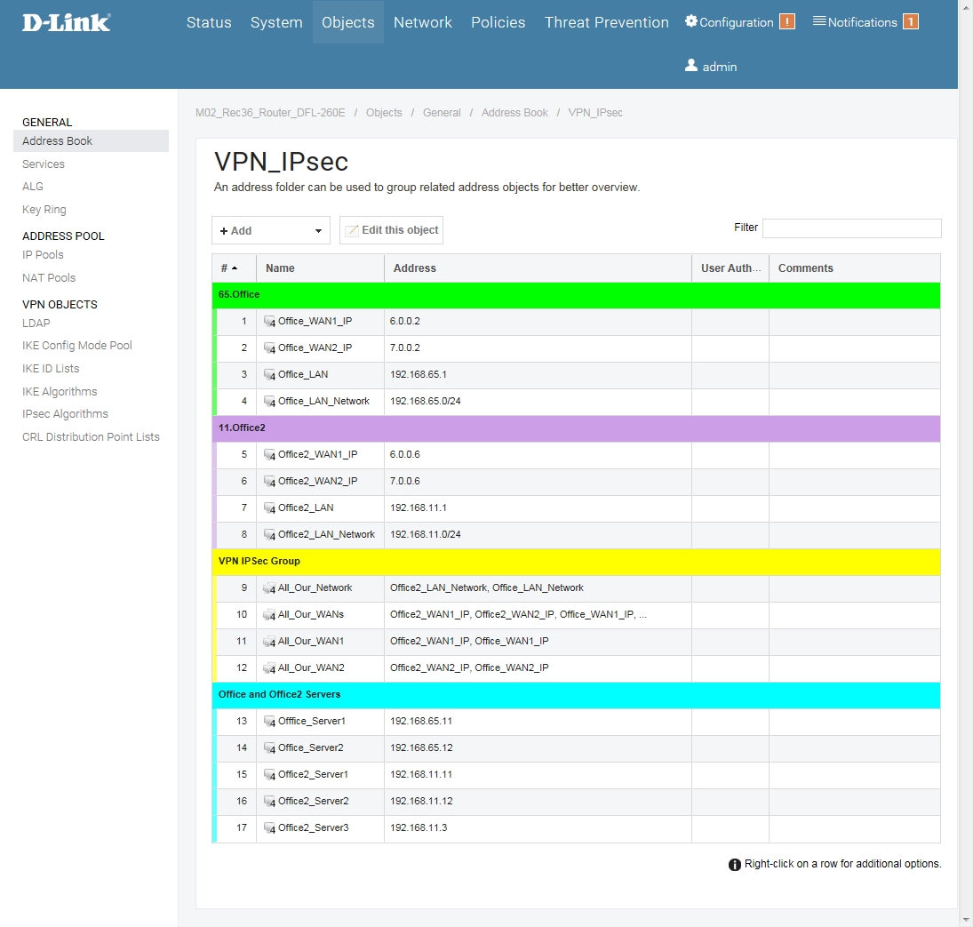
Task: Select the Office_Server2 table row
Action: tap(576, 748)
